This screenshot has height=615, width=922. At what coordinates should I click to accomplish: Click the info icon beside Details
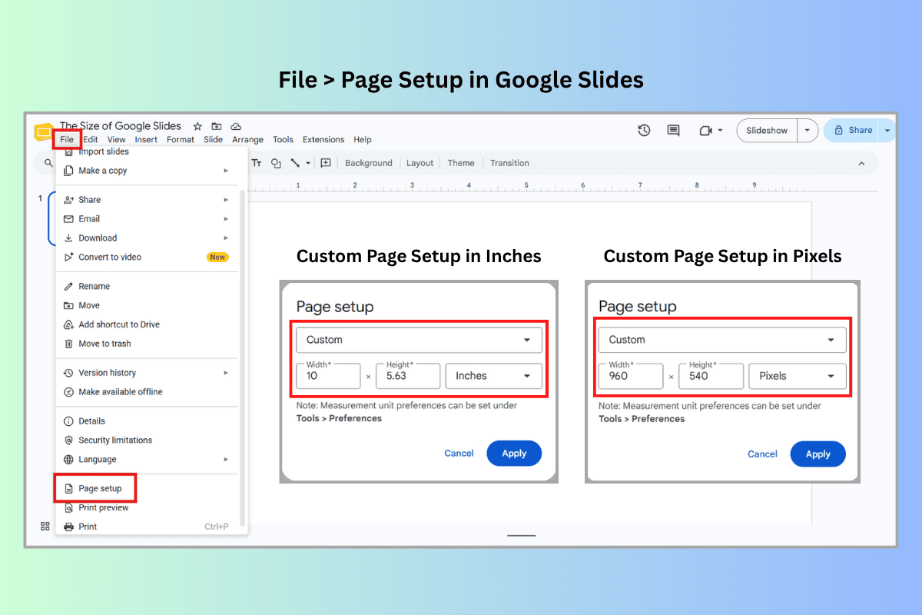tap(68, 421)
